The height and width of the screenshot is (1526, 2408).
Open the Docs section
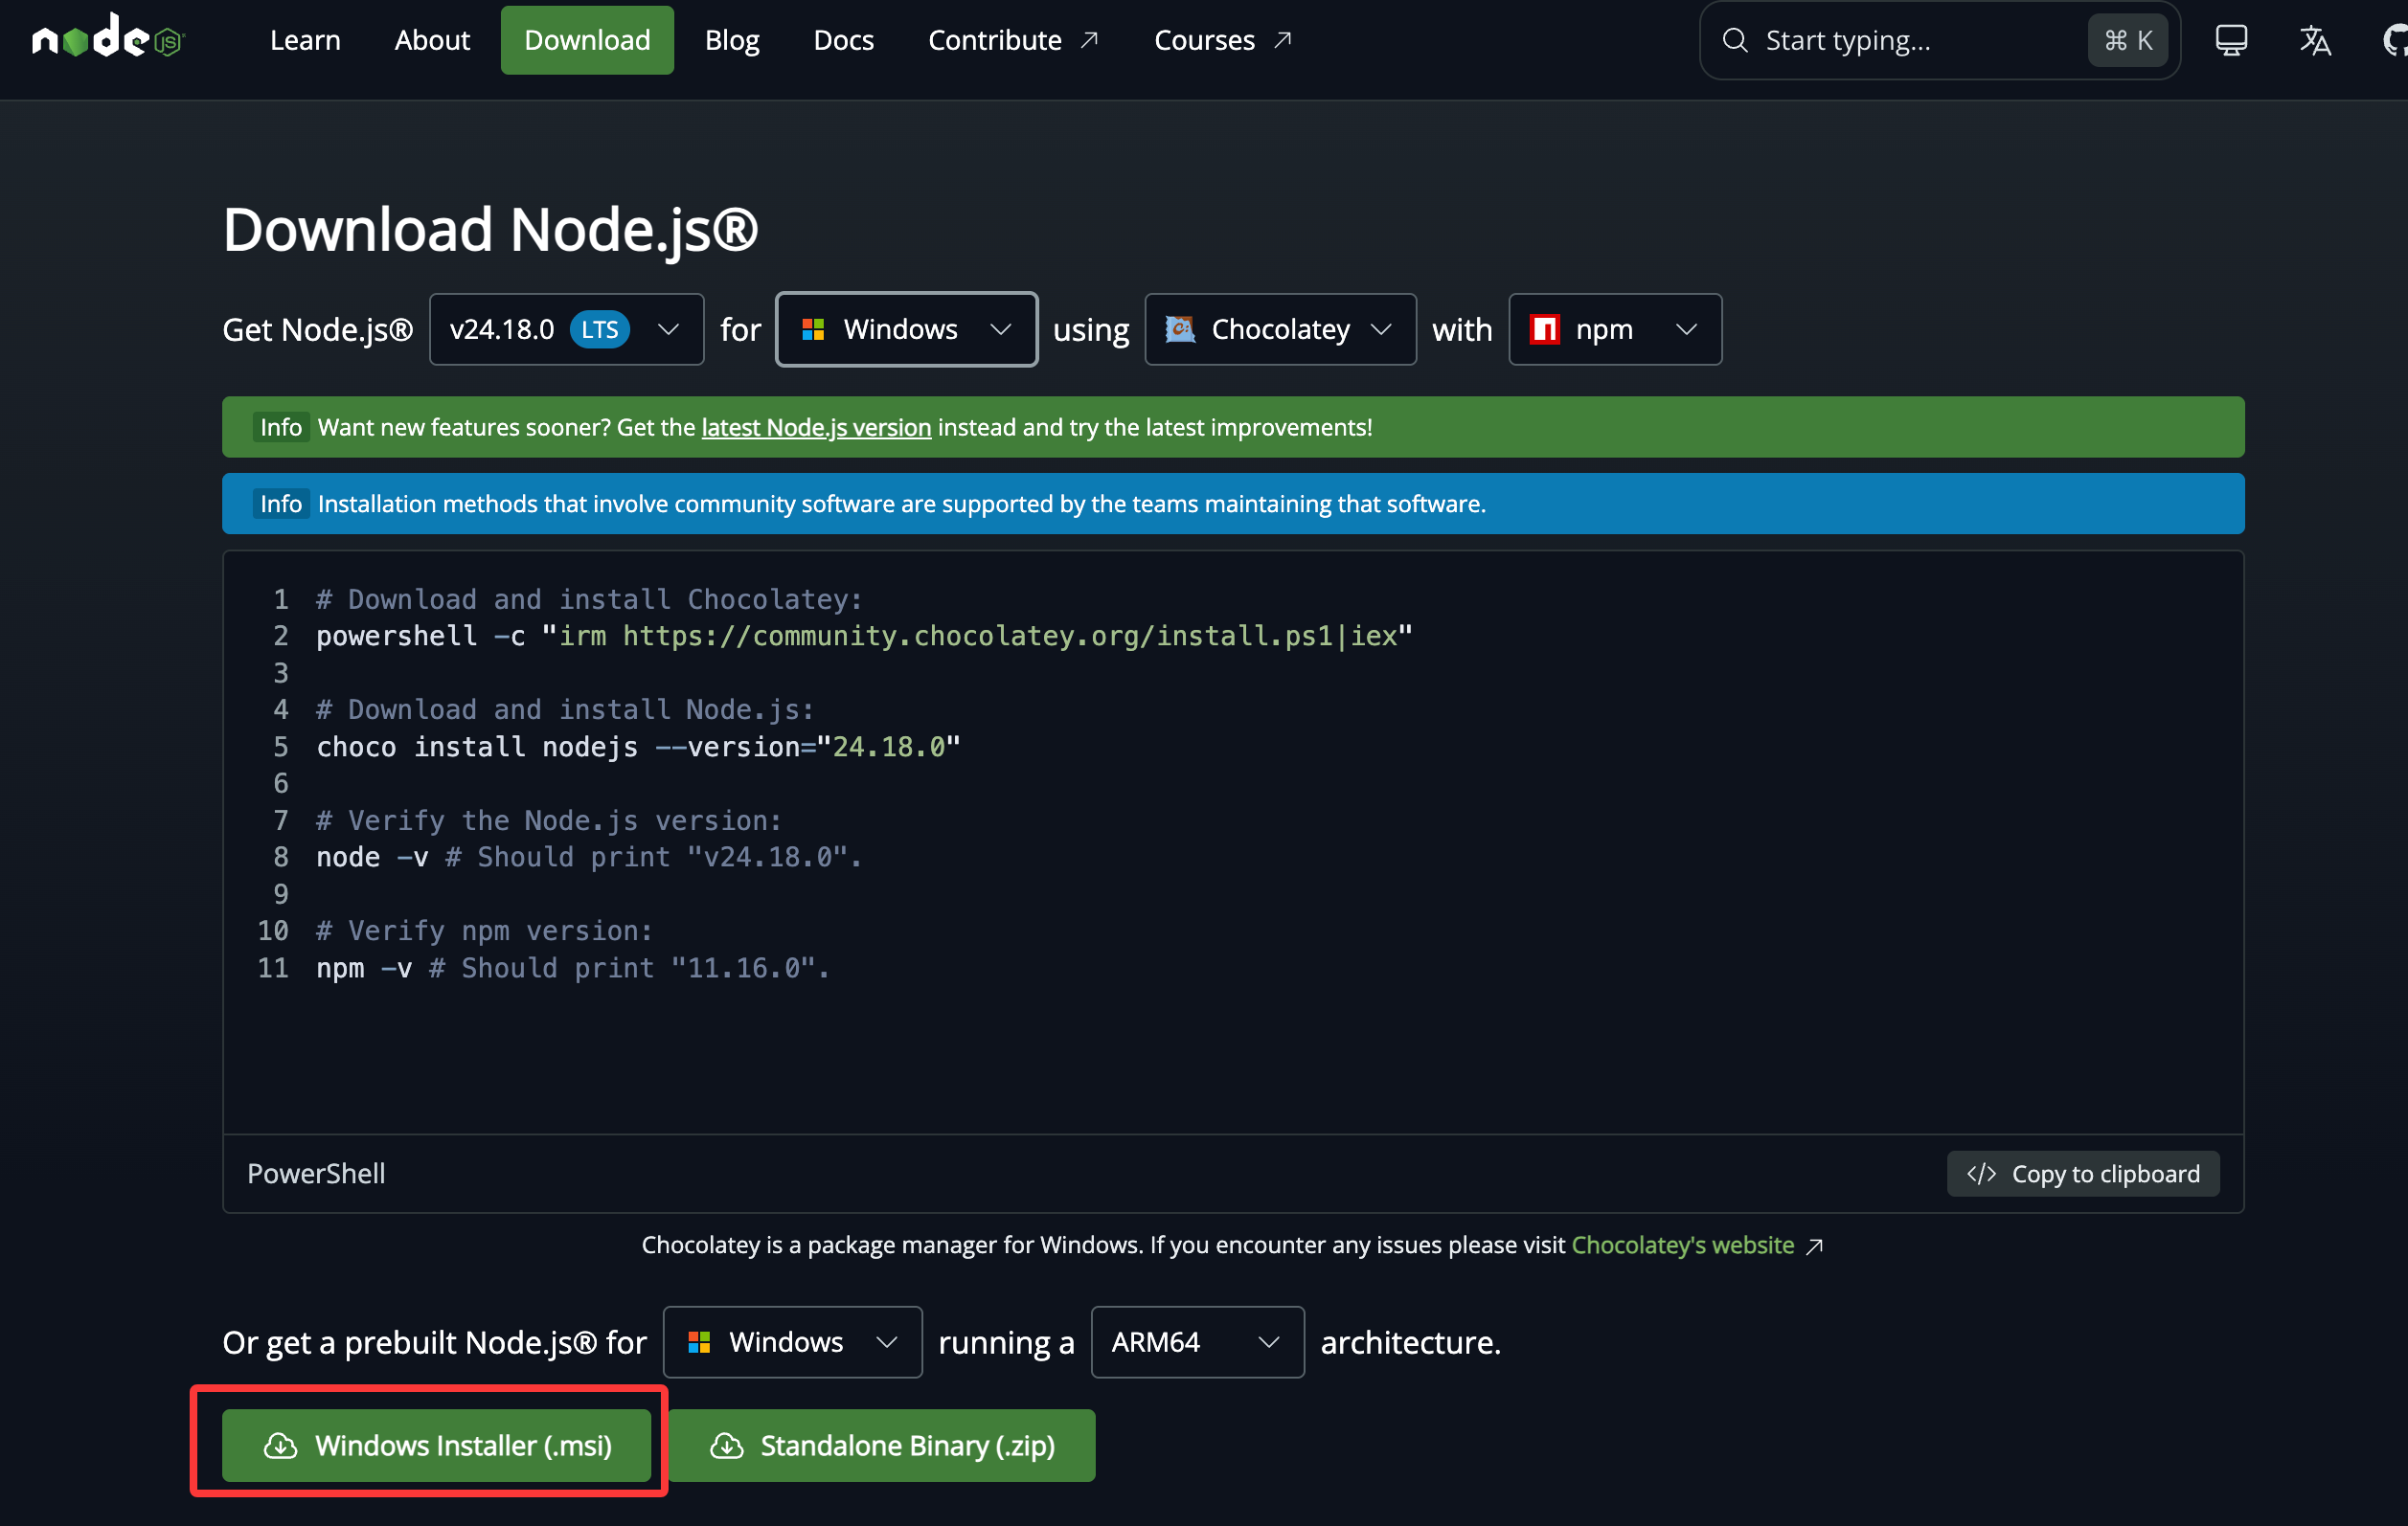843,40
